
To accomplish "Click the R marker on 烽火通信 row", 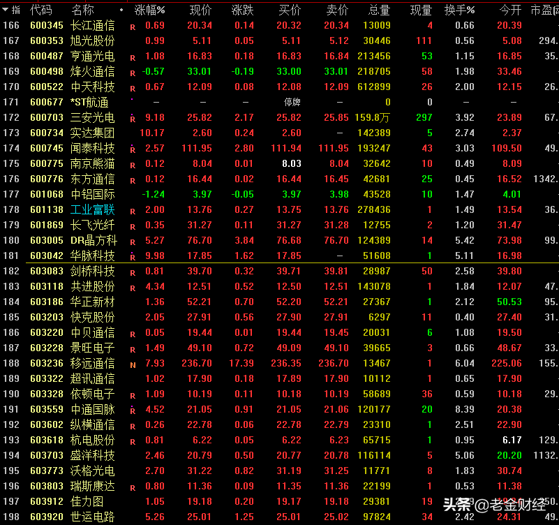I will (133, 73).
